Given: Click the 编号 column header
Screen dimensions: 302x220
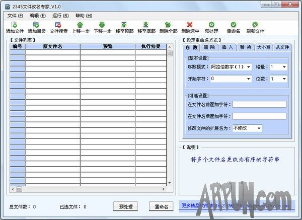Looking at the screenshot, I should 17,46.
